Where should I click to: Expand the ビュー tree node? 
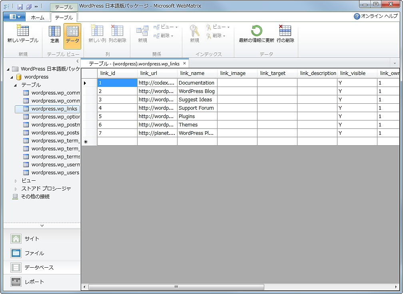tap(16, 181)
